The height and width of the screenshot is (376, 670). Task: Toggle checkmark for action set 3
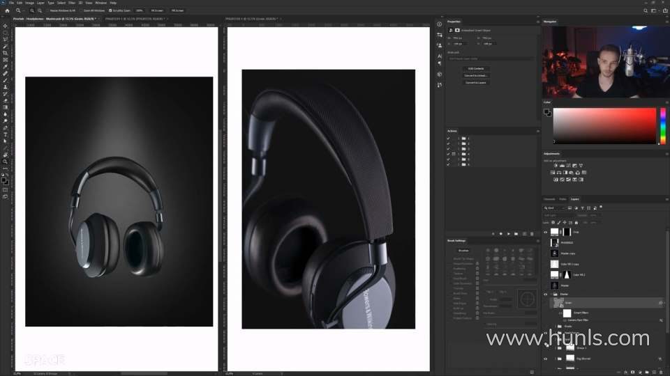click(x=448, y=149)
